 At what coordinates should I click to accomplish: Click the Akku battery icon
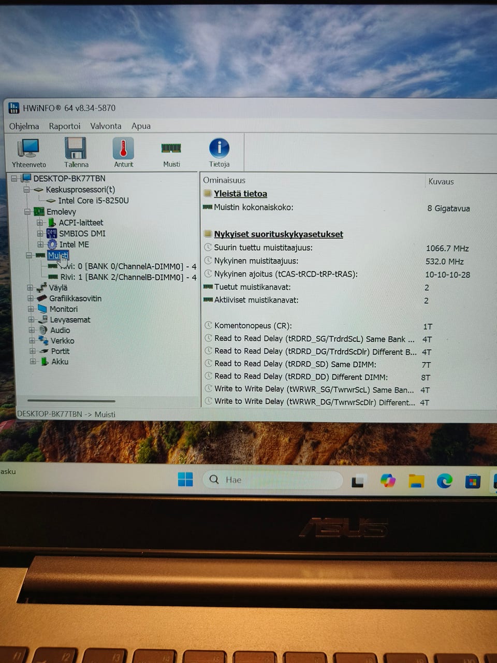pyautogui.click(x=45, y=362)
